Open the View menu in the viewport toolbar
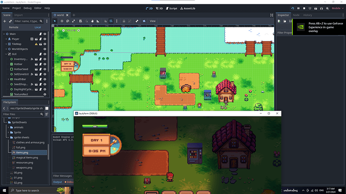346x194 pixels. [153, 21]
